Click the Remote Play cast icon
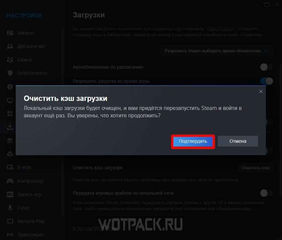Screen dimensions: 282x240 coord(10,221)
